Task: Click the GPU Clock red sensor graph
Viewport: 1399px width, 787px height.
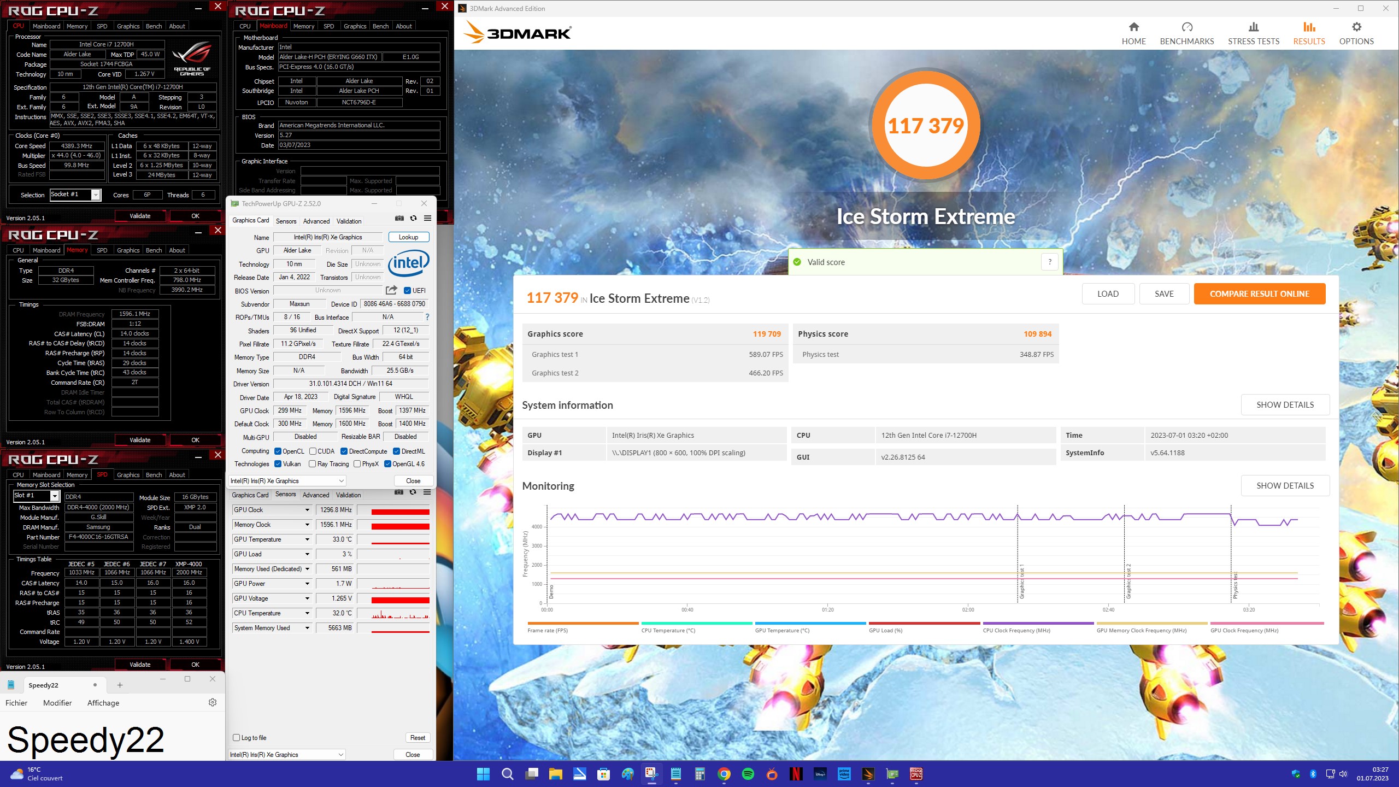Action: [393, 510]
